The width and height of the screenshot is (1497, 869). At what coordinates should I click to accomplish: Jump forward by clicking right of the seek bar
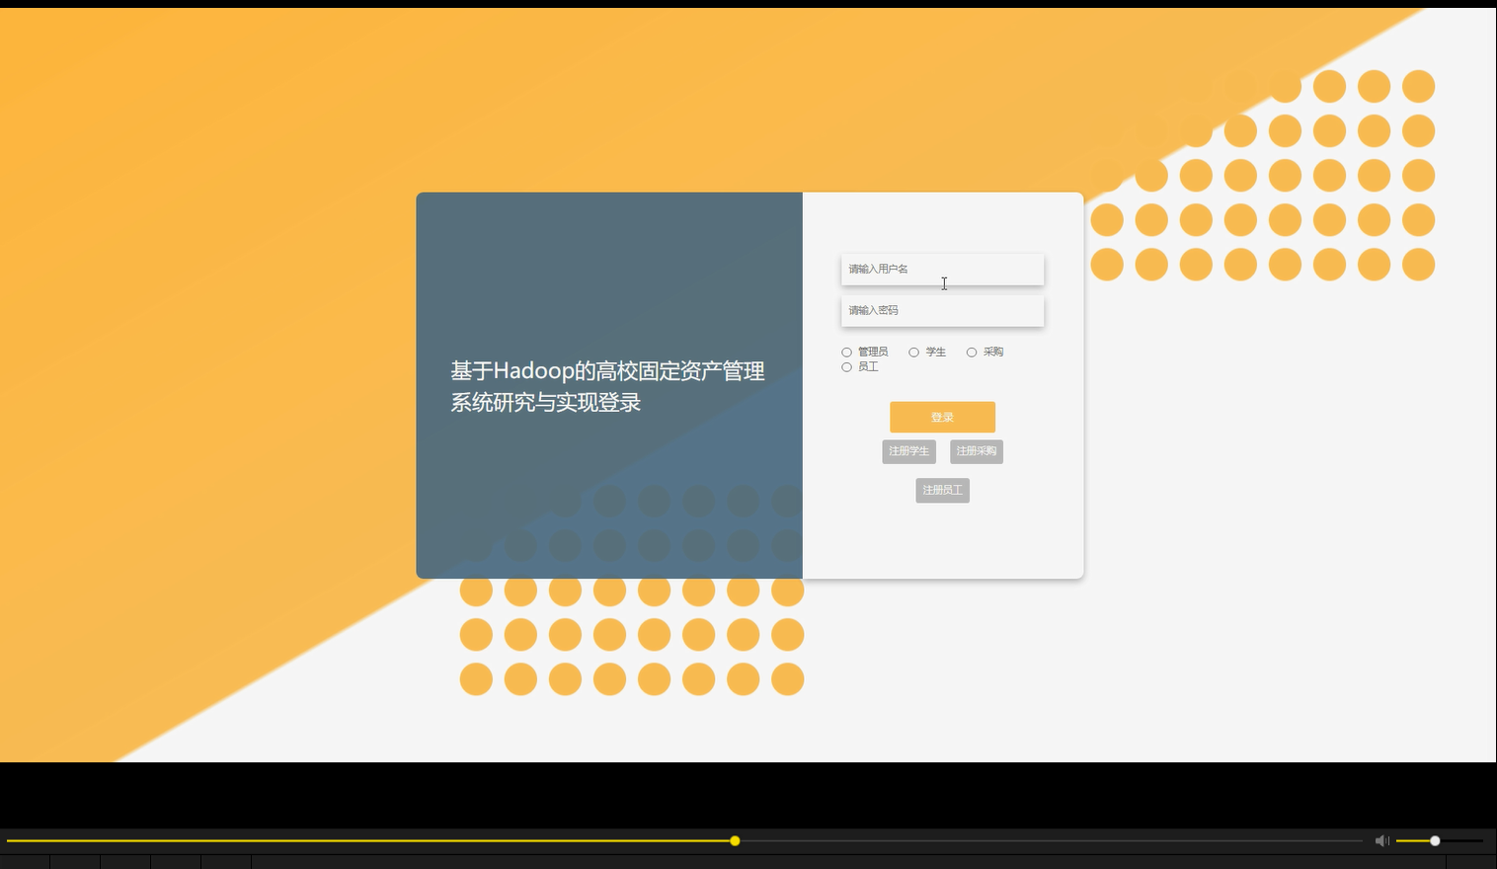tap(1086, 840)
